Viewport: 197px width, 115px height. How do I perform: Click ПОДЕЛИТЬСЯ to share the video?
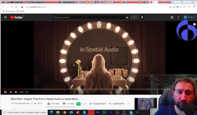pos(98,104)
